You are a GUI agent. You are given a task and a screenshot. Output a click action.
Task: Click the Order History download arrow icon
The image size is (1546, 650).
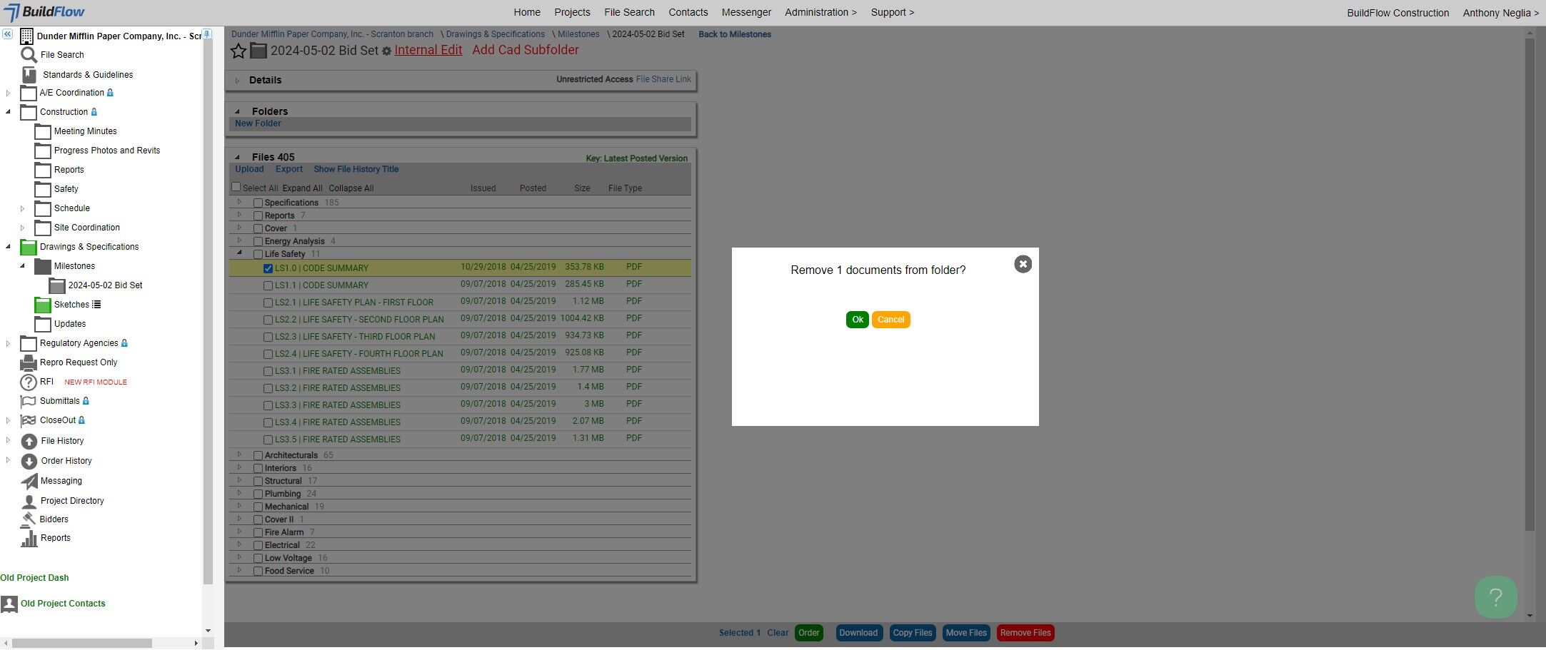tap(29, 461)
